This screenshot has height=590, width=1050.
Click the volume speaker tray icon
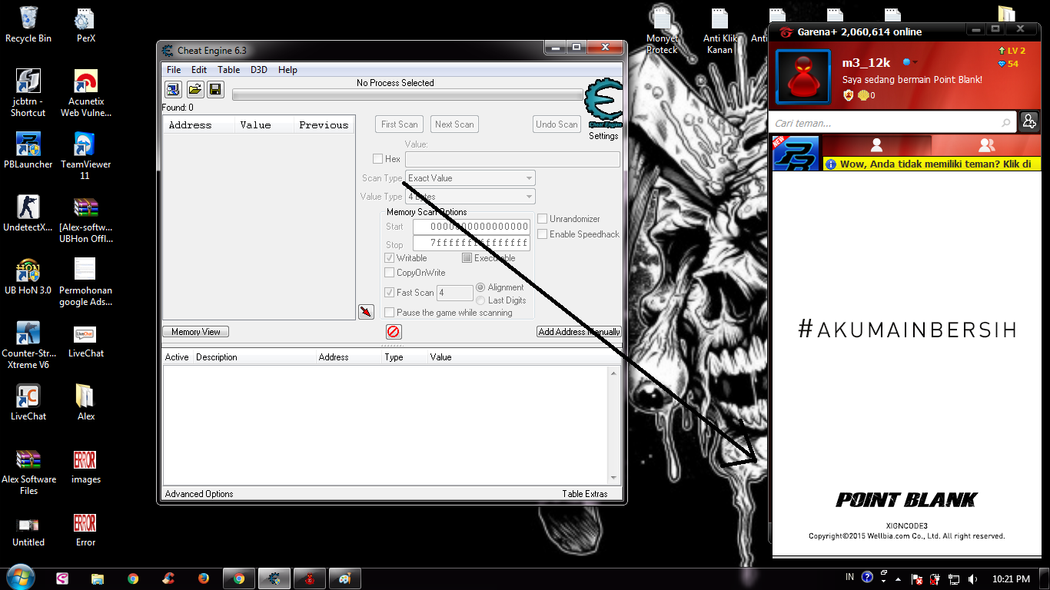pos(973,578)
